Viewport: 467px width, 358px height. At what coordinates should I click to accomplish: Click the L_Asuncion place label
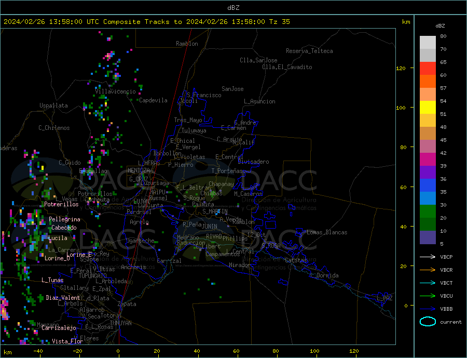click(260, 101)
